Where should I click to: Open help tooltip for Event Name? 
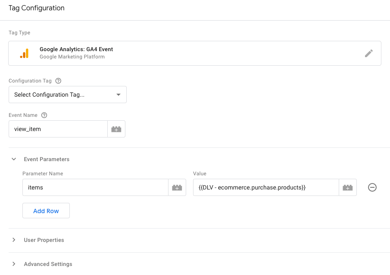point(44,115)
